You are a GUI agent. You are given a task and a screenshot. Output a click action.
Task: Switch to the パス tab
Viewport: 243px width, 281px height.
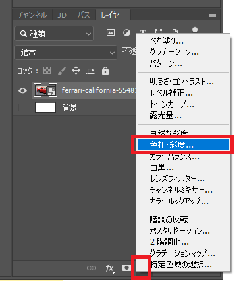click(x=84, y=15)
